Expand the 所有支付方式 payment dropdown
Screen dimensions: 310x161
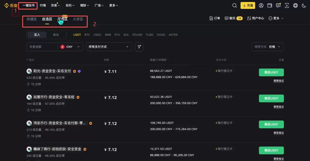109,47
